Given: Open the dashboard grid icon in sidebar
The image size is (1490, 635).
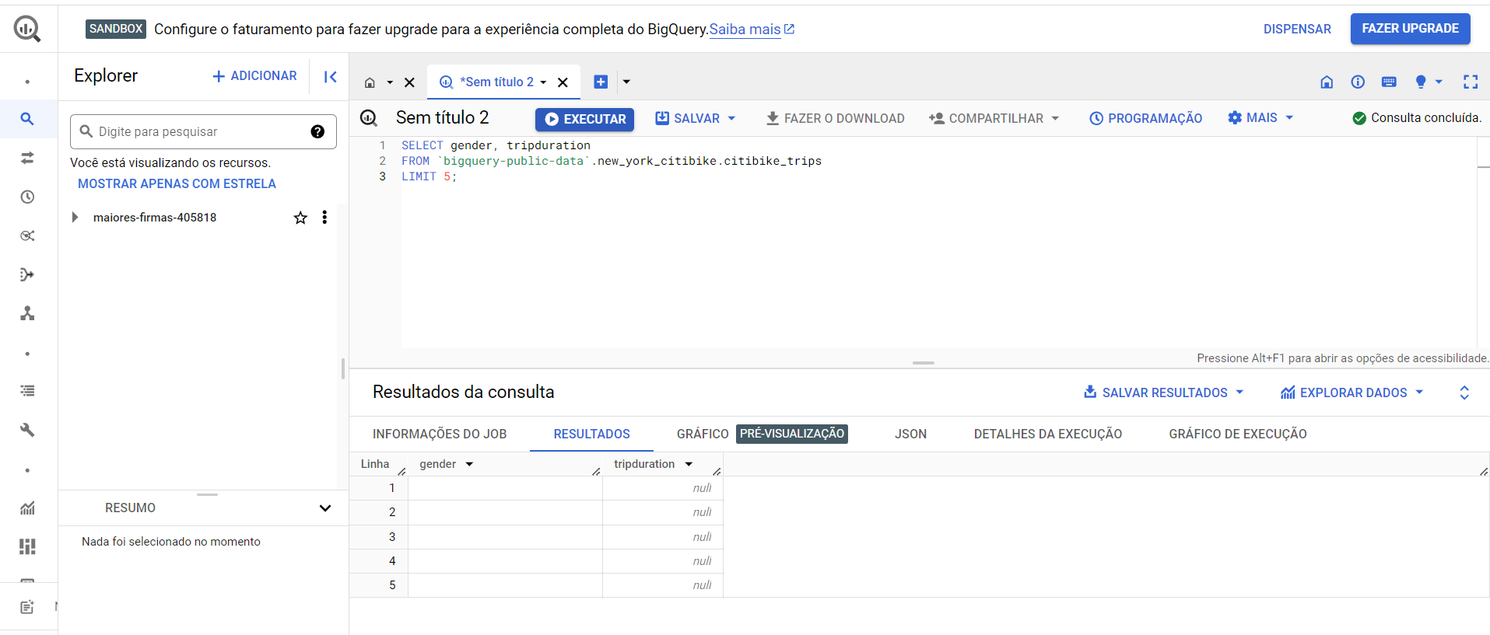Looking at the screenshot, I should (x=27, y=546).
